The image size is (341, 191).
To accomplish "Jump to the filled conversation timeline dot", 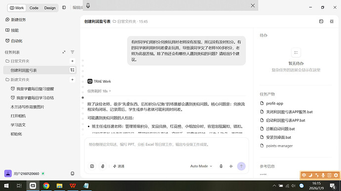I will coord(83,97).
